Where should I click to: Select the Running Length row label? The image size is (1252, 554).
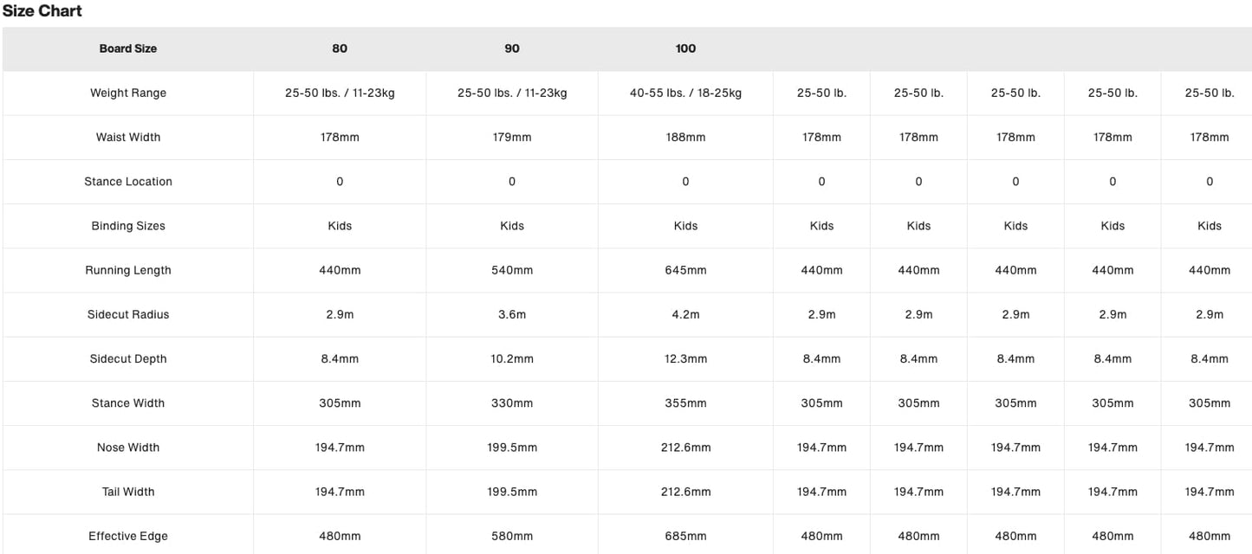tap(128, 270)
